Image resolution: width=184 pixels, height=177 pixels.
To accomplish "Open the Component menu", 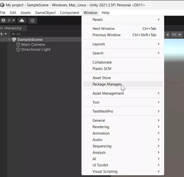I will 69,13.
